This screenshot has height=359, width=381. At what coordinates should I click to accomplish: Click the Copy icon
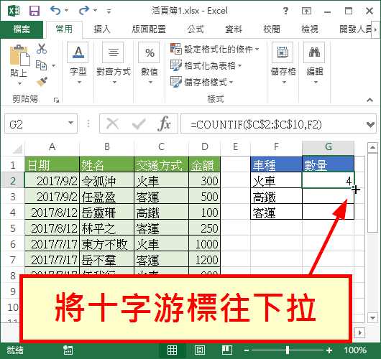41,65
